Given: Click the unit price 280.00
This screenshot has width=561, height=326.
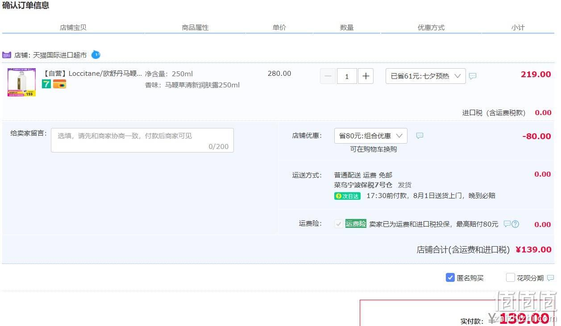Looking at the screenshot, I should (x=279, y=74).
